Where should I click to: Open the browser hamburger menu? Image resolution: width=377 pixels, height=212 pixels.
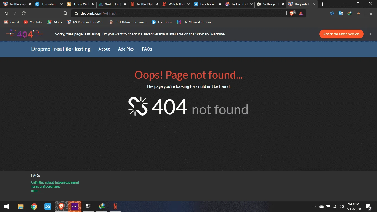371,13
